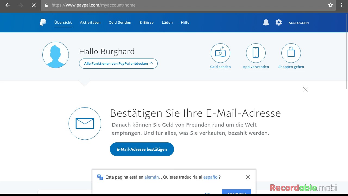Click E-Mail-Adresse bestätigen button
The height and width of the screenshot is (196, 348).
coord(142,149)
